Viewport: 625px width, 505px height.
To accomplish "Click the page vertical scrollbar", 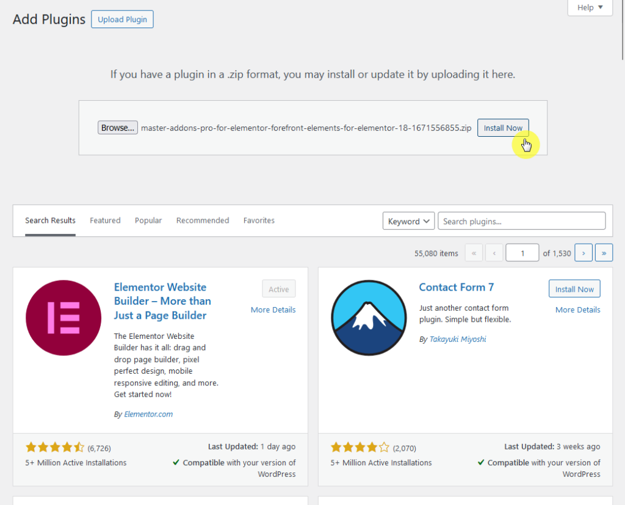I will pyautogui.click(x=622, y=30).
